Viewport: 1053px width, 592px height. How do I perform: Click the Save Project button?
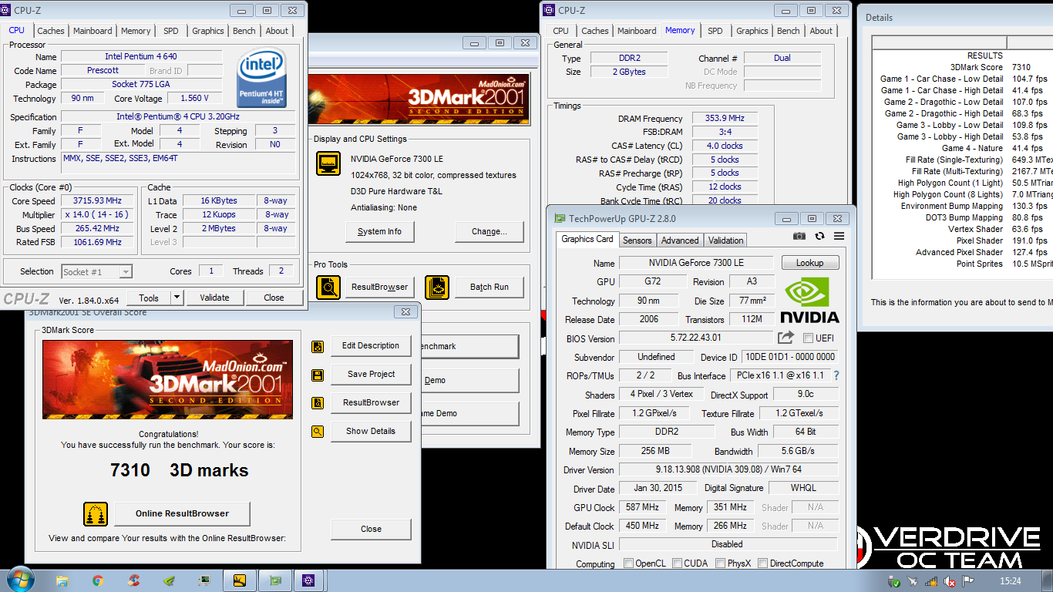[x=371, y=375]
